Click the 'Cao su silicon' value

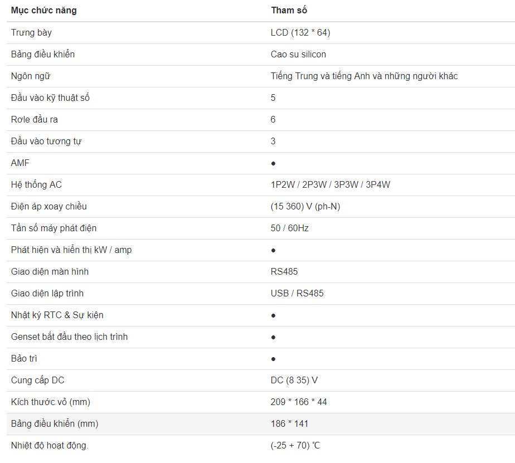[298, 54]
